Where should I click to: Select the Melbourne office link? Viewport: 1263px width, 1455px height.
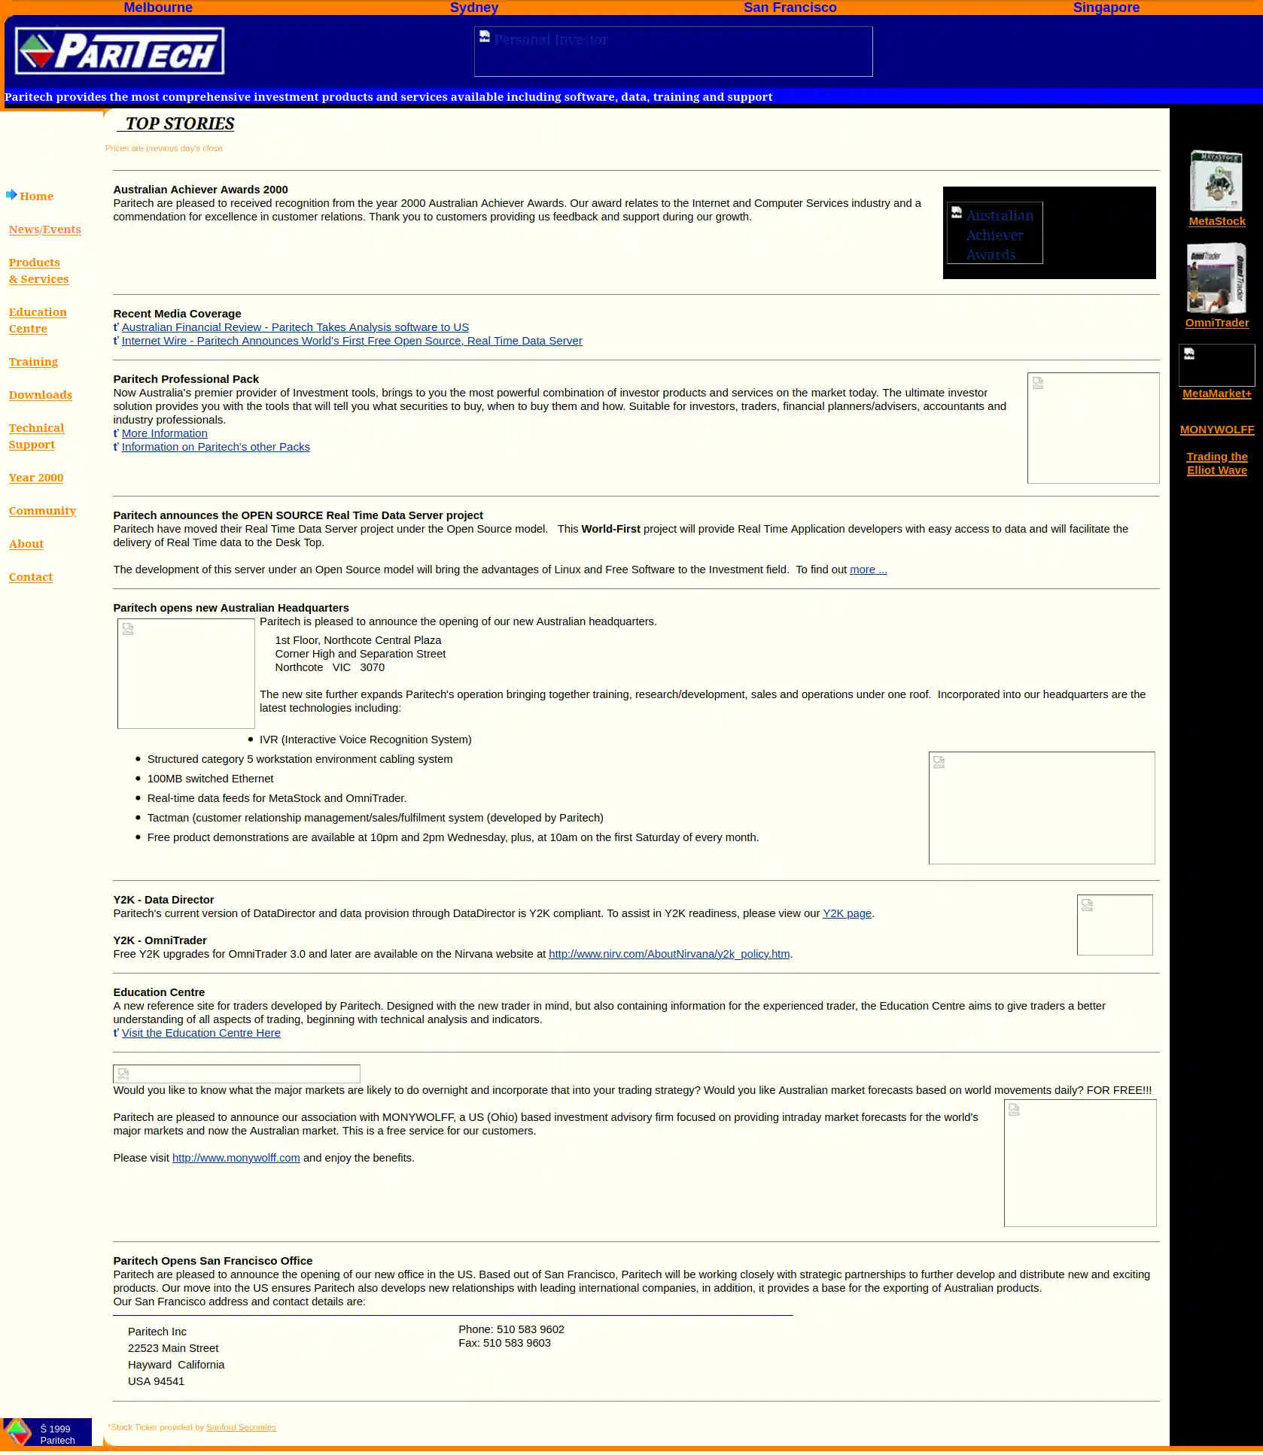pos(157,8)
